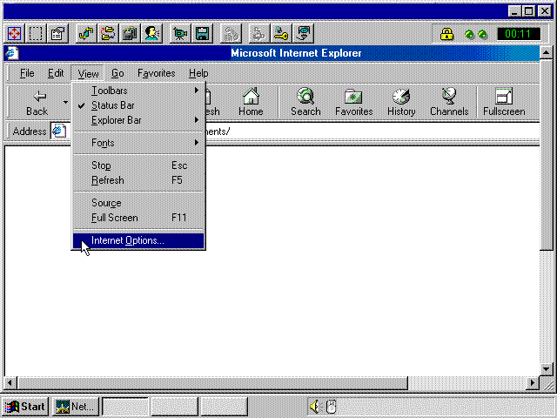Click the monitor with eye icon
The image size is (557, 418).
click(304, 34)
